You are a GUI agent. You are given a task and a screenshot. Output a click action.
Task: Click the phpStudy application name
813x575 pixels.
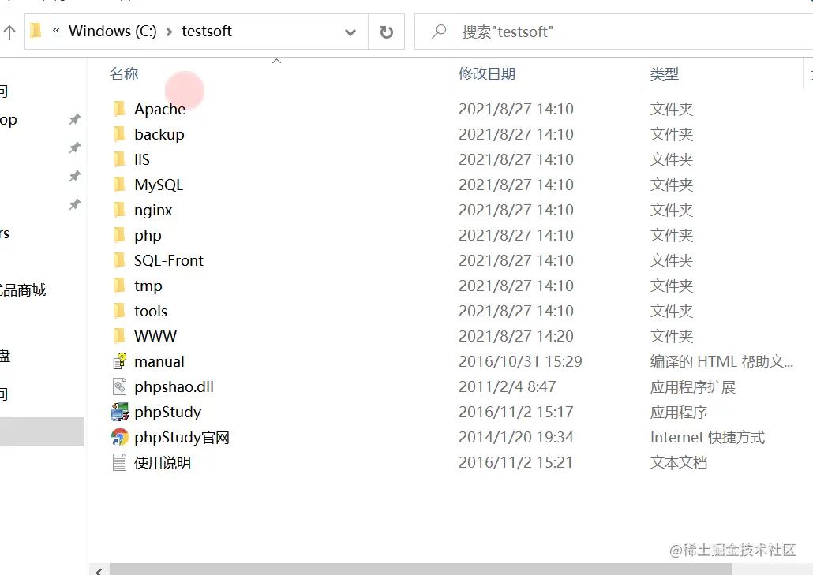tap(167, 413)
